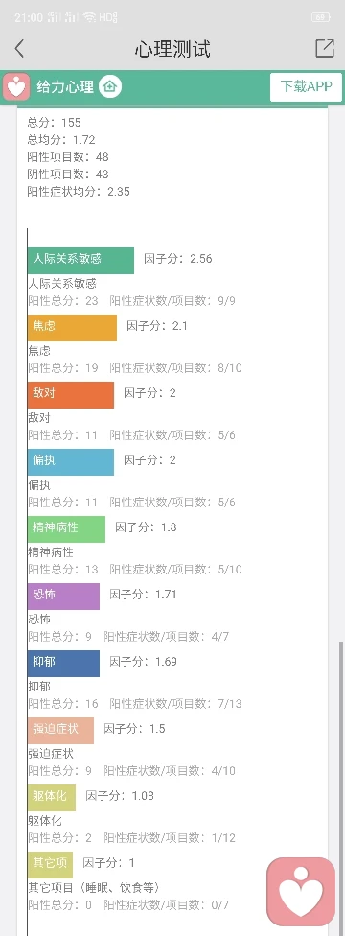Tap the floating pink heart app icon

point(302,892)
